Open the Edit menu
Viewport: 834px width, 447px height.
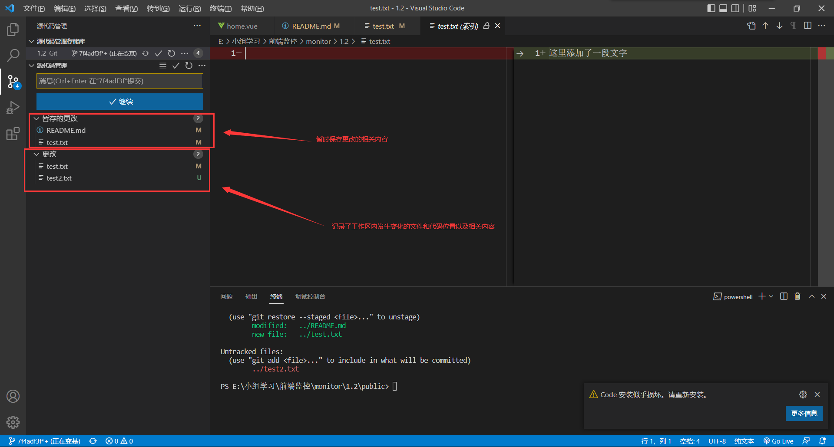[64, 8]
